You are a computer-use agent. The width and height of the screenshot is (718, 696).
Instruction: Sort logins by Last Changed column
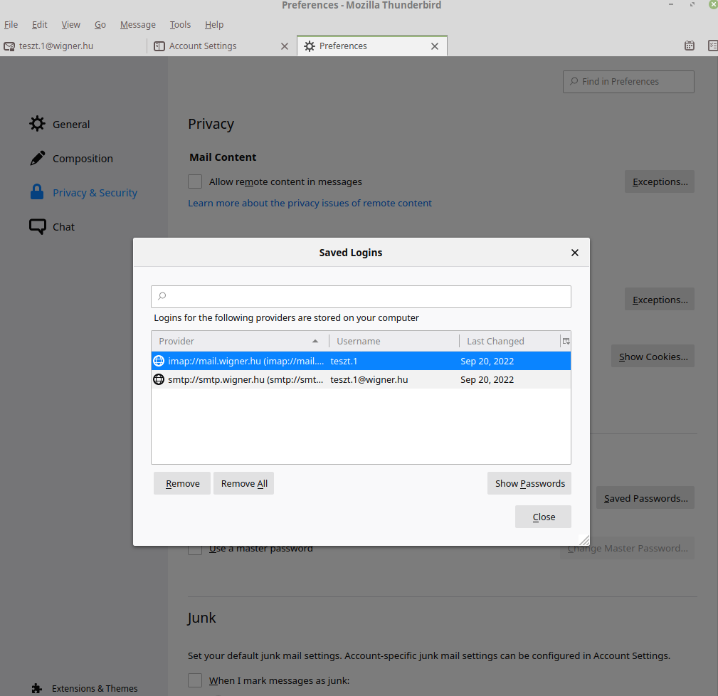510,341
